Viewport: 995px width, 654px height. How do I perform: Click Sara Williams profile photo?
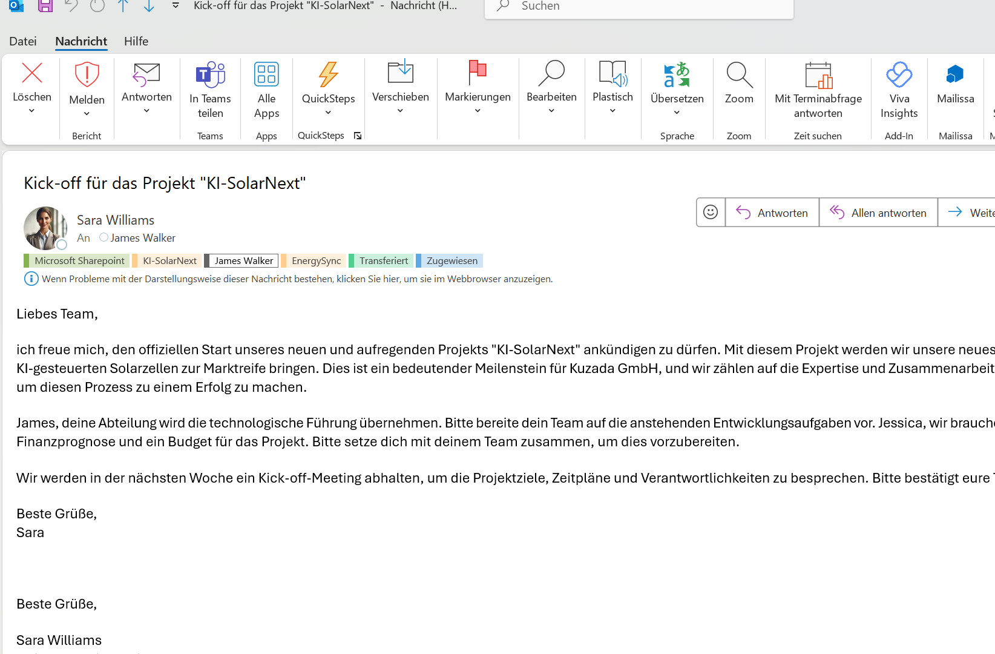tap(45, 228)
